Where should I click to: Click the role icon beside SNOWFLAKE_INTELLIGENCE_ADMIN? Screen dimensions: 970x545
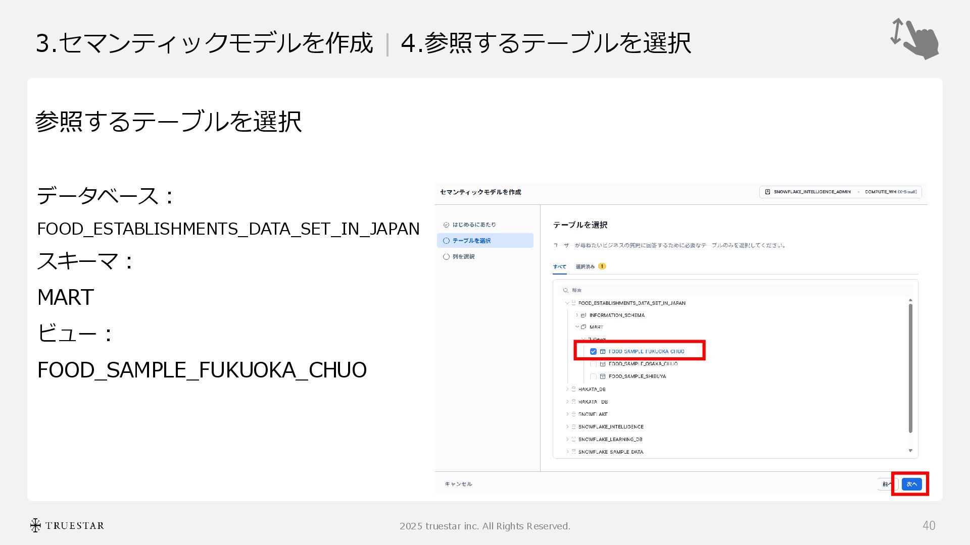tap(768, 192)
